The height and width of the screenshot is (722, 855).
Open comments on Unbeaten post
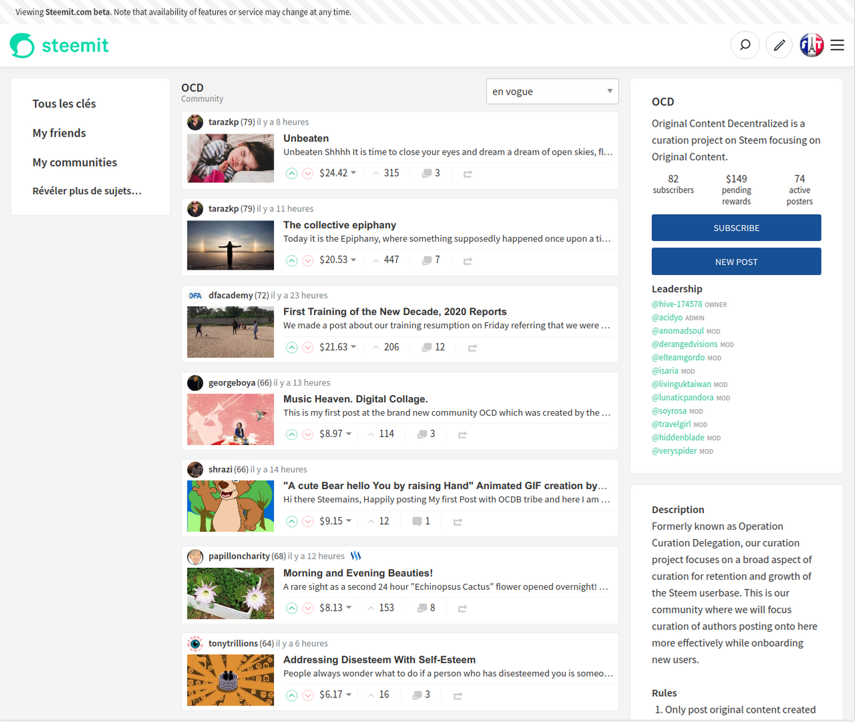pos(431,173)
